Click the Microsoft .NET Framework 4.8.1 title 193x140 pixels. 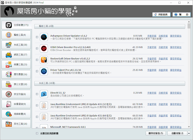pos(68,127)
